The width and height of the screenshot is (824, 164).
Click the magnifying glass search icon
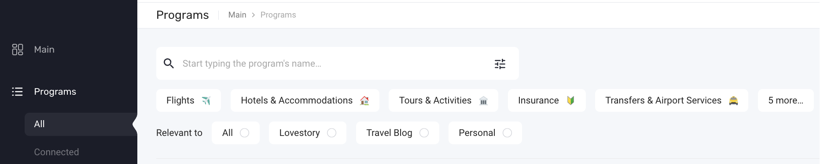(x=169, y=64)
